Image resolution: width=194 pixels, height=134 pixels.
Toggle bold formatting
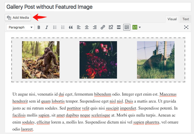click(39, 27)
